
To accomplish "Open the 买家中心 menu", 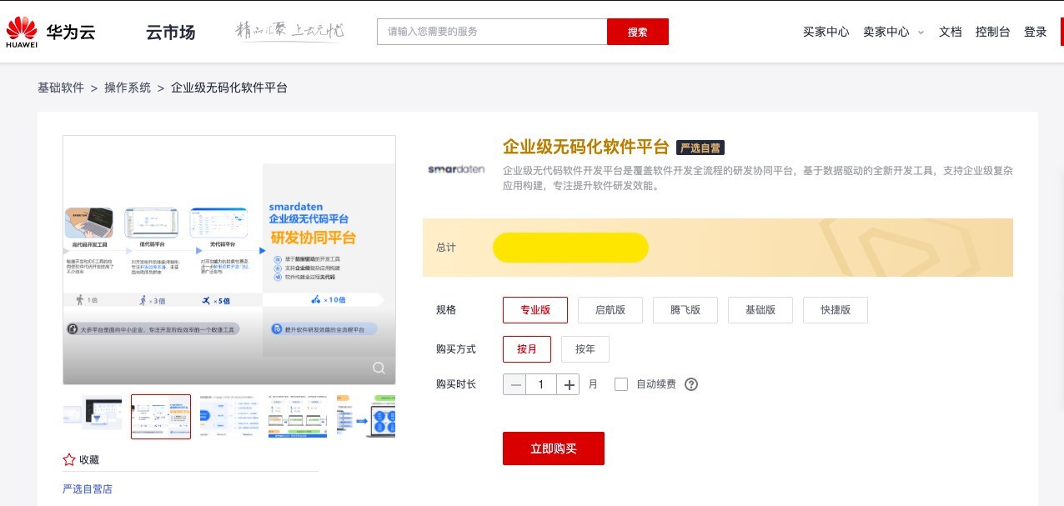I will (826, 32).
